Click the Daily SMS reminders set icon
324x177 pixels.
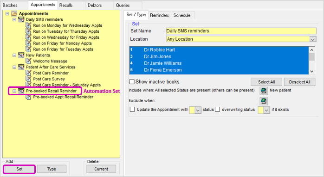[21, 19]
